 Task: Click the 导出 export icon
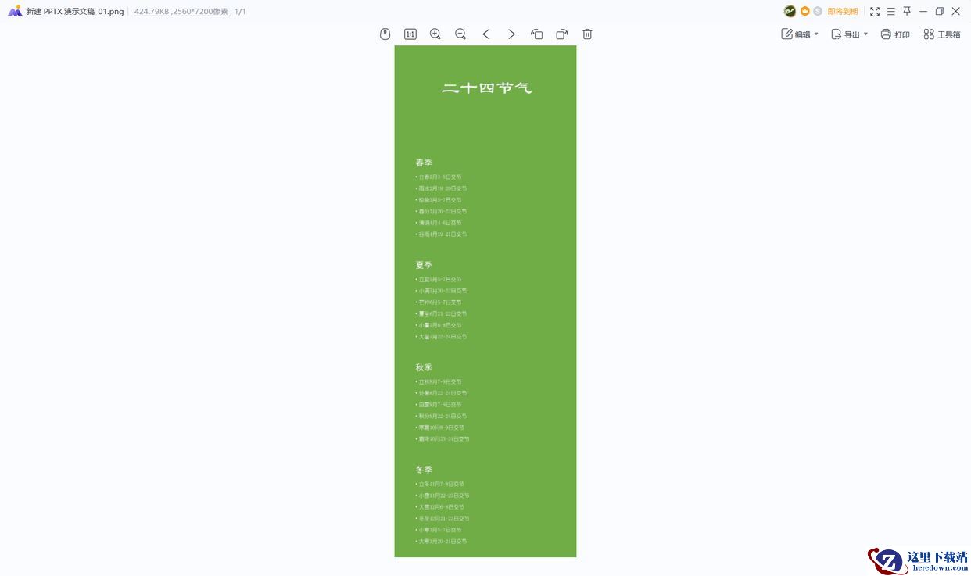pos(836,34)
